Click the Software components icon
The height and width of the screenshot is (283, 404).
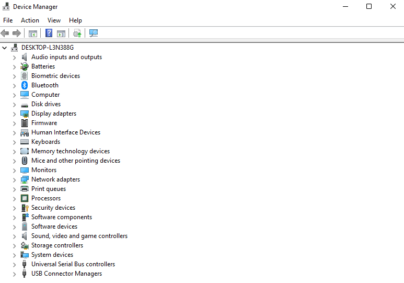[25, 217]
